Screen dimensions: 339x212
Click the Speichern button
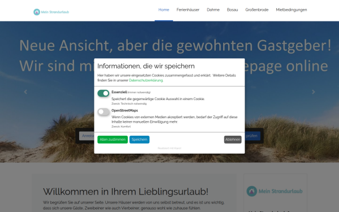coord(140,140)
